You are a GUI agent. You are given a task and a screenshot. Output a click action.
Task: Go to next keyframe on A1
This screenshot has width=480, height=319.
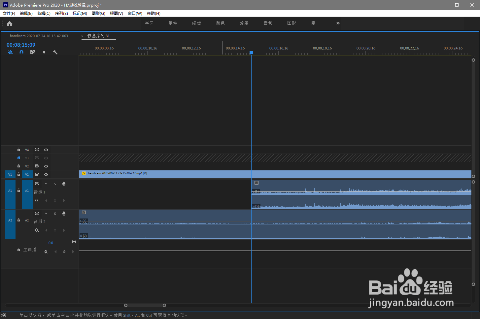coord(64,201)
